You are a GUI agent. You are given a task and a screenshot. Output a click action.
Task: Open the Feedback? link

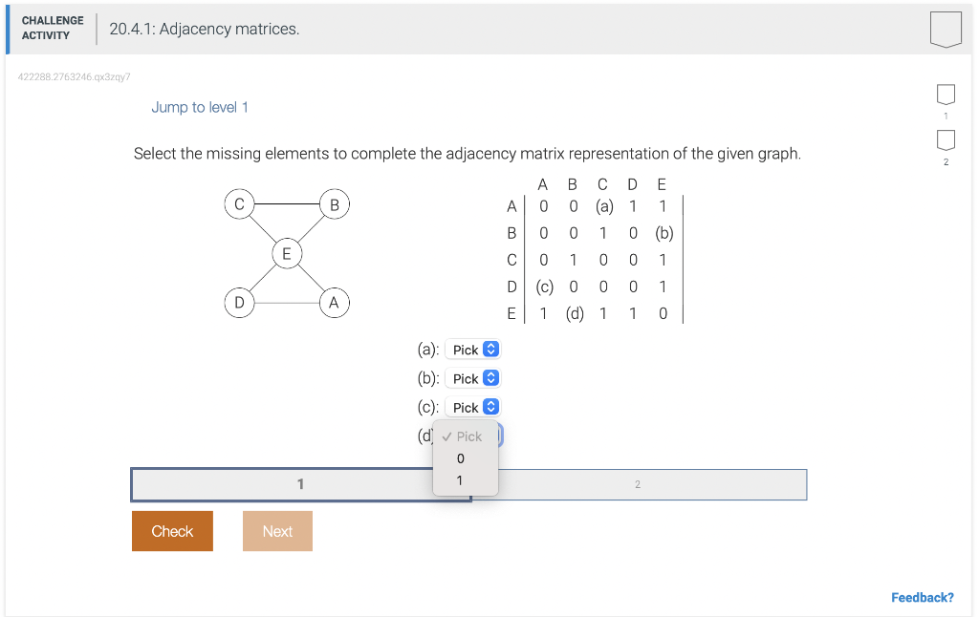point(923,596)
